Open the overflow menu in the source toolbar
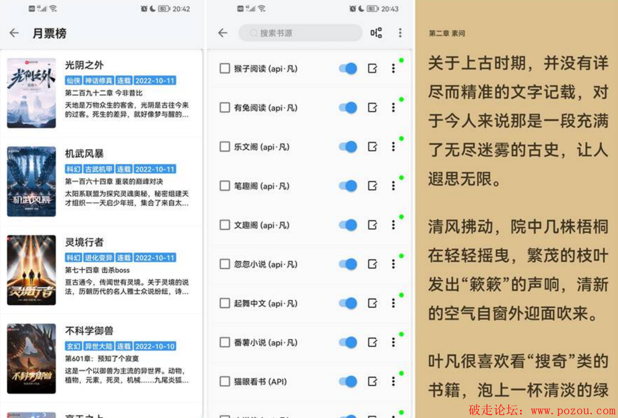This screenshot has height=418, width=618. pyautogui.click(x=400, y=33)
